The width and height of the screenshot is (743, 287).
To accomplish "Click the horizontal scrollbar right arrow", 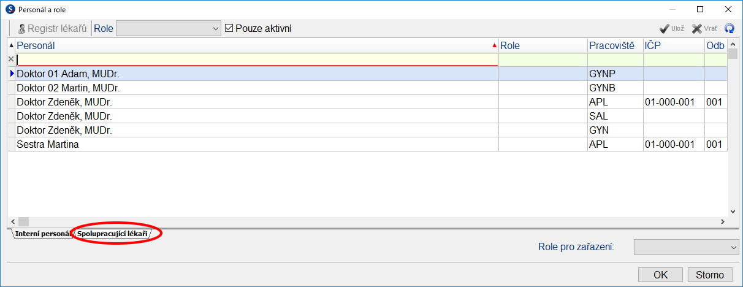I will click(x=722, y=221).
